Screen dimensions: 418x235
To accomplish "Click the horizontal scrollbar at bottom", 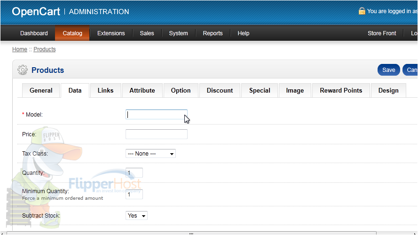I will point(191,233).
